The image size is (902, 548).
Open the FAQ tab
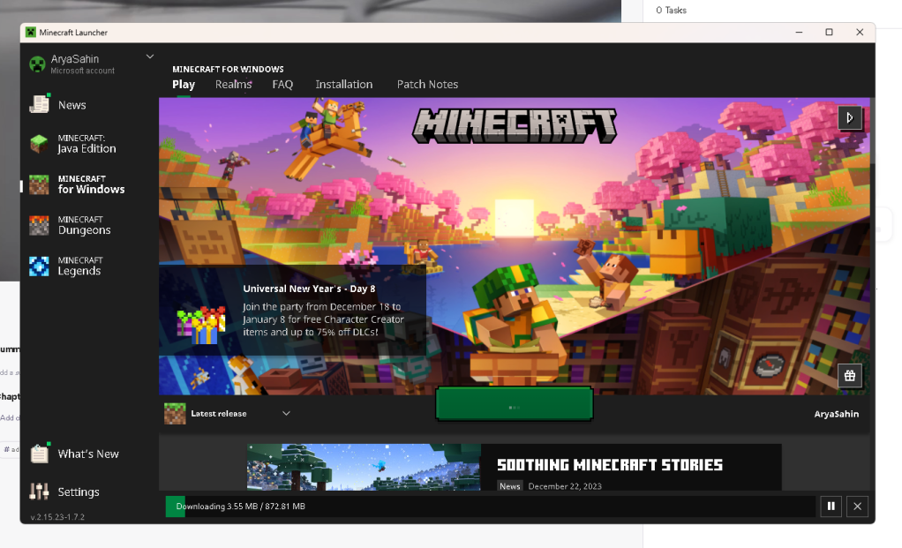coord(282,85)
